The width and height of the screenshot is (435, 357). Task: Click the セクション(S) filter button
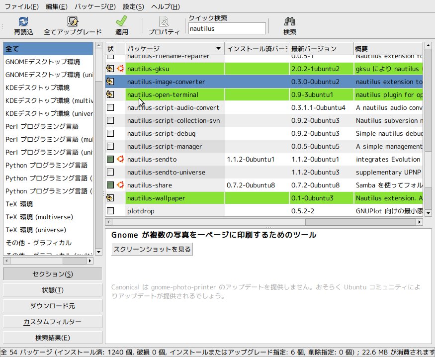click(x=52, y=274)
